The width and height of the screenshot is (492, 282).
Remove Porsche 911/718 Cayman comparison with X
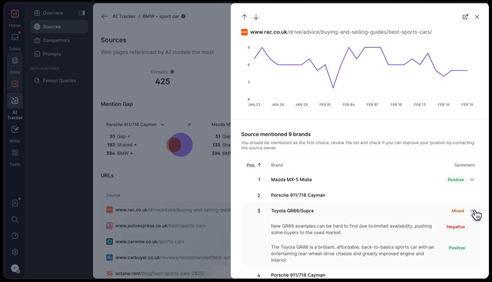[x=190, y=124]
